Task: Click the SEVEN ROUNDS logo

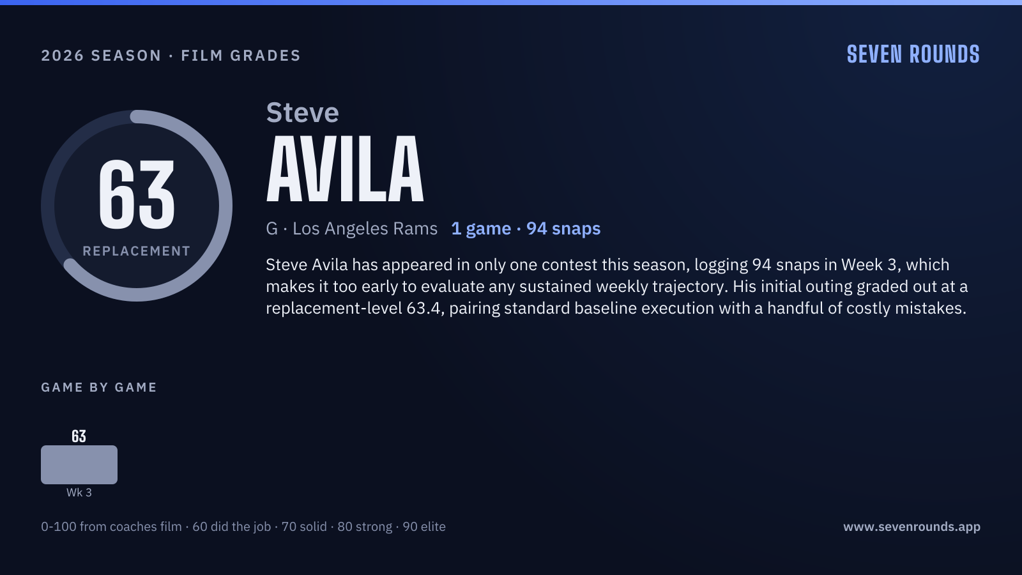Action: click(x=913, y=55)
